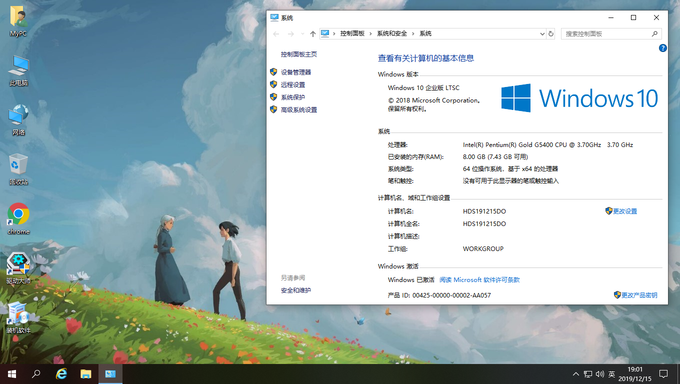Open the Windows Start menu
Image resolution: width=680 pixels, height=384 pixels.
pyautogui.click(x=12, y=373)
